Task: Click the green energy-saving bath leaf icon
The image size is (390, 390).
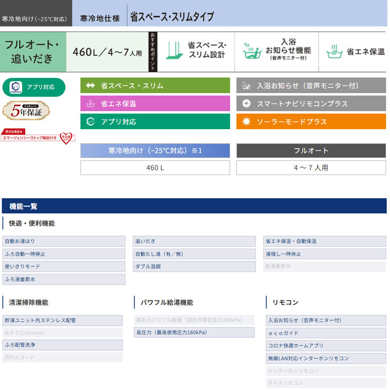Action: [334, 52]
